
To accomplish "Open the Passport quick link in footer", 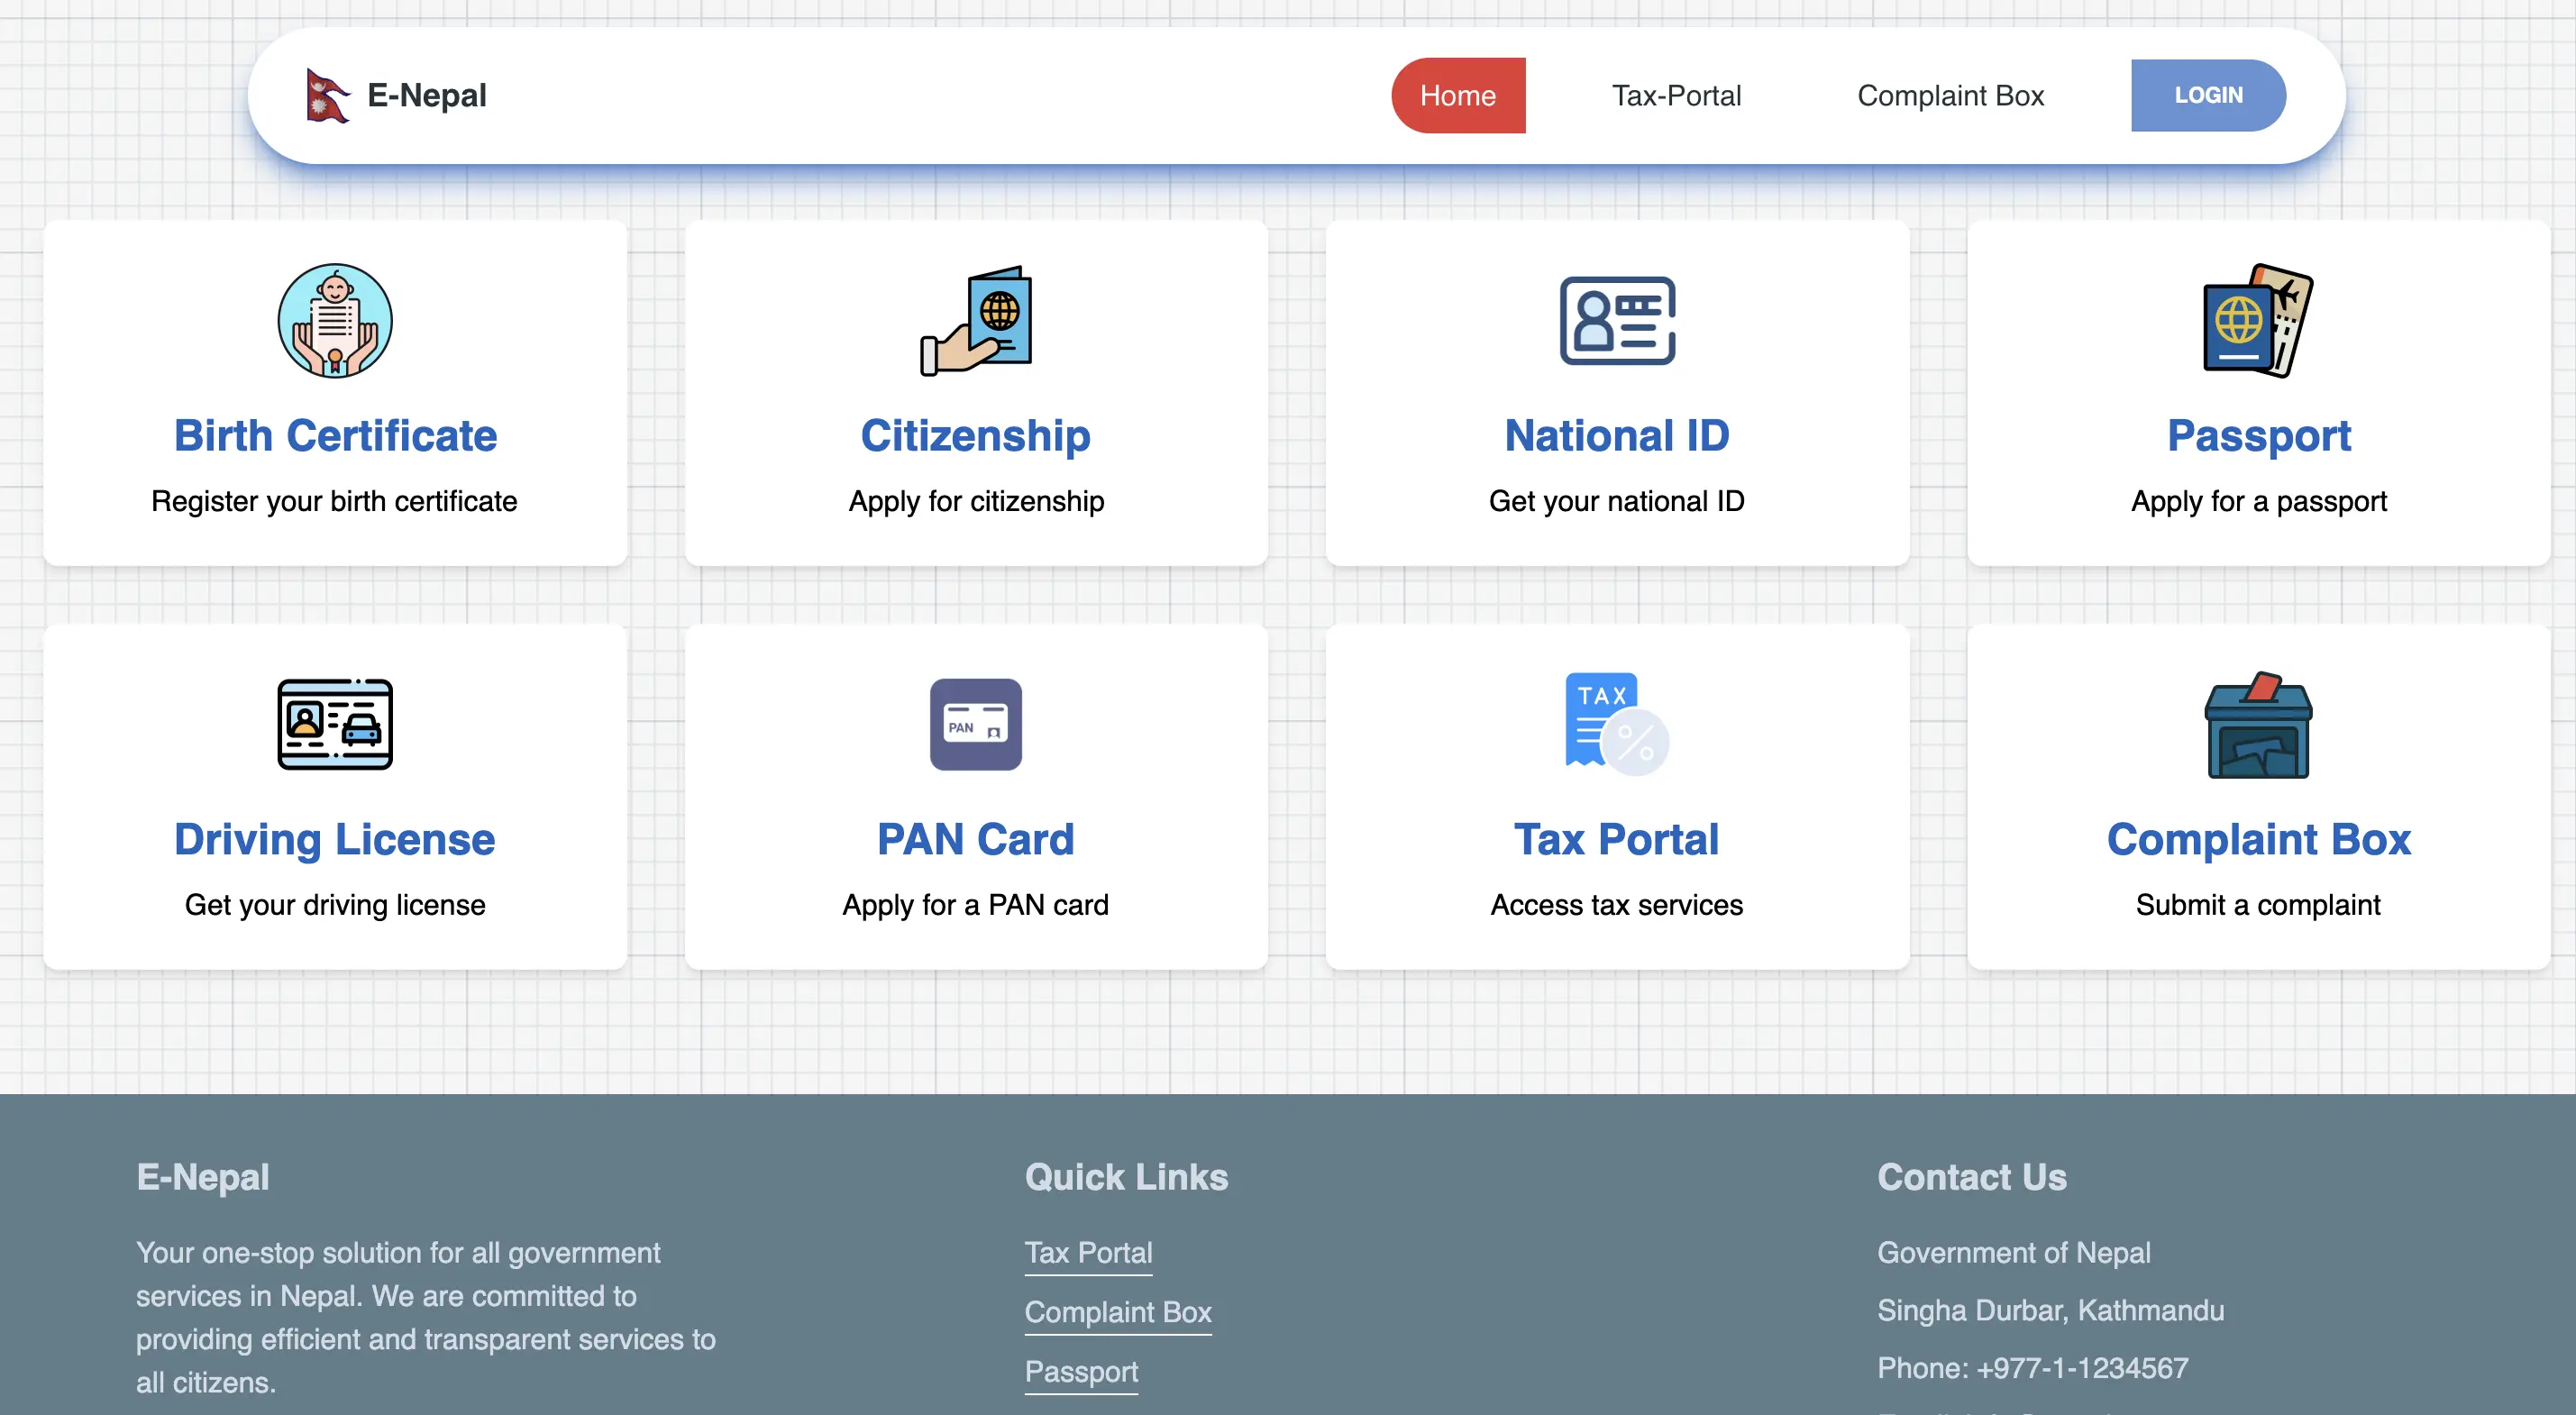I will point(1081,1371).
